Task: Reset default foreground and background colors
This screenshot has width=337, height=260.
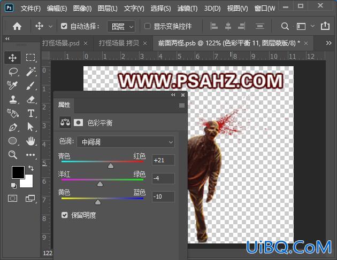Action: point(13,186)
